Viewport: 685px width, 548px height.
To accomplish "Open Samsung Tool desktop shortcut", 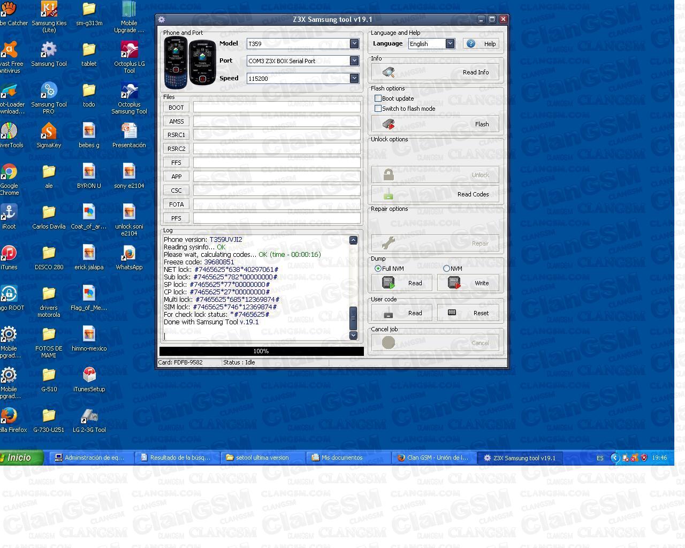I will click(x=49, y=54).
